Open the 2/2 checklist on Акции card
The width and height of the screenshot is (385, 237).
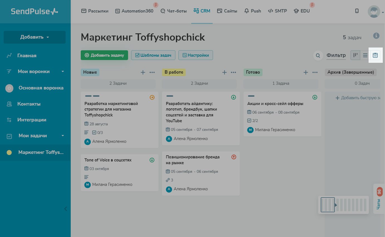253,121
